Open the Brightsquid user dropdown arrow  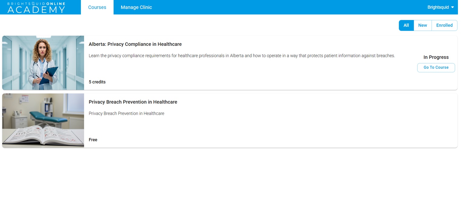pyautogui.click(x=452, y=7)
